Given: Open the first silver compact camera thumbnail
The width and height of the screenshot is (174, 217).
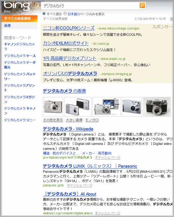Looking at the screenshot, I should (x=53, y=107).
